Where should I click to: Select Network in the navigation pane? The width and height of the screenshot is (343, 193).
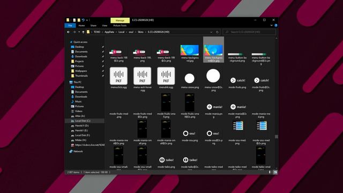[78, 151]
